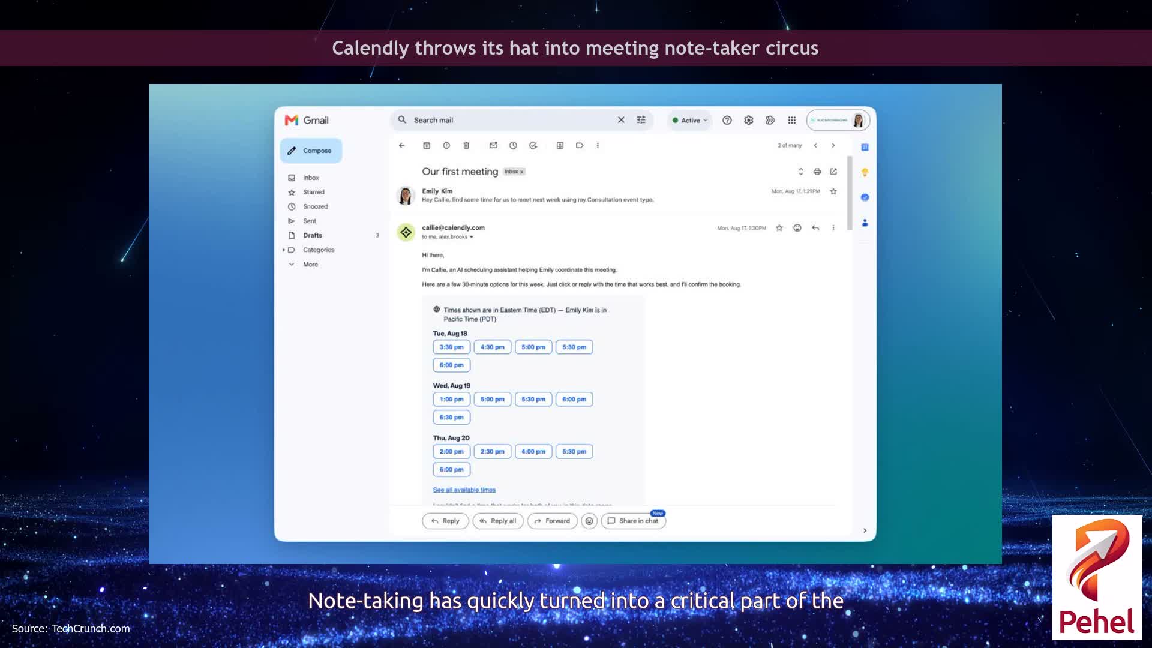Open the toolbar three-dot more menu
The image size is (1152, 648).
(x=598, y=145)
